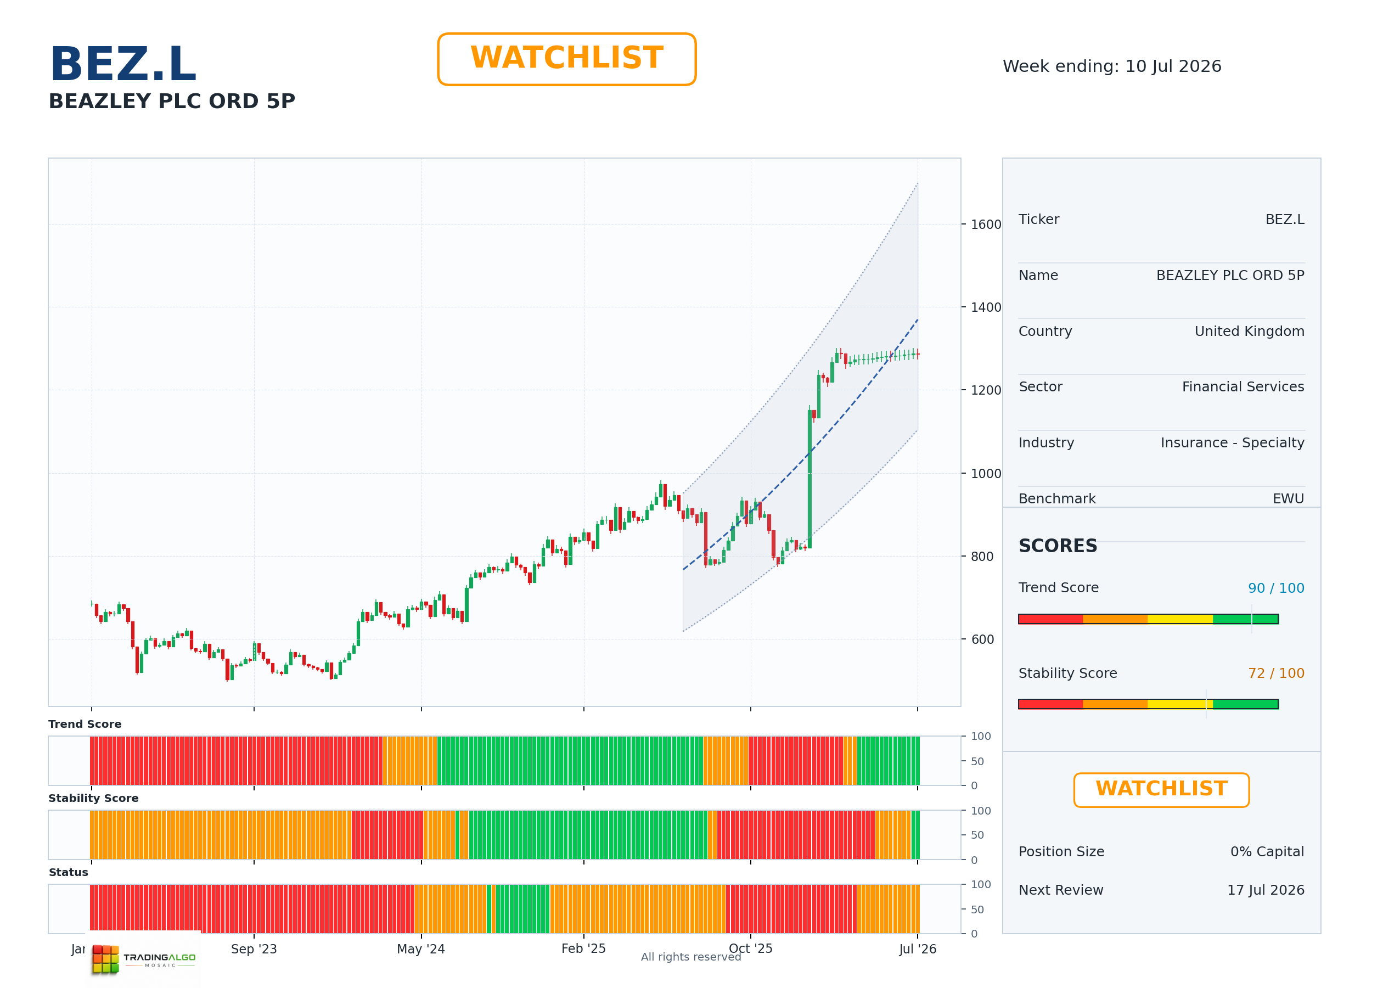Image resolution: width=1383 pixels, height=988 pixels.
Task: Click the green segment of the Stability Score history bar
Action: click(588, 835)
